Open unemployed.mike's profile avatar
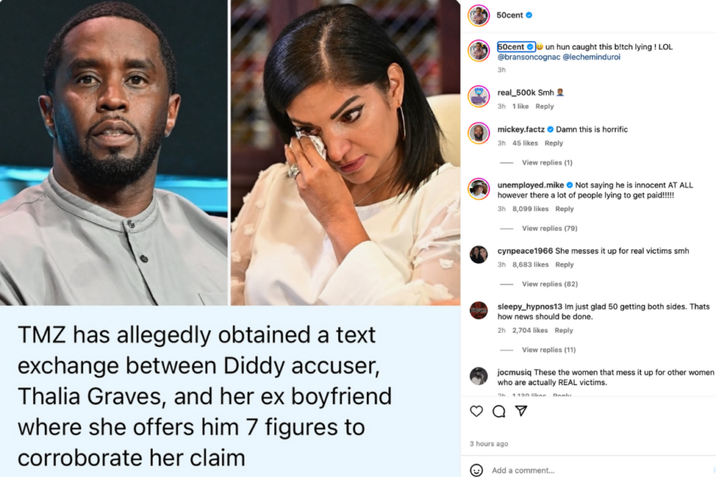 click(x=479, y=189)
